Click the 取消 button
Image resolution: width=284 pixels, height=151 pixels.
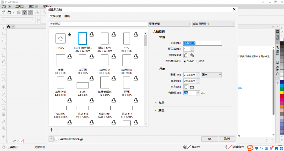coord(227,139)
